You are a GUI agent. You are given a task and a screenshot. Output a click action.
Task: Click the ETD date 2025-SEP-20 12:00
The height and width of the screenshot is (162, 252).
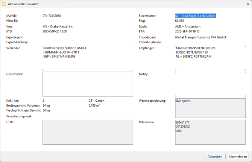click(x=55, y=32)
